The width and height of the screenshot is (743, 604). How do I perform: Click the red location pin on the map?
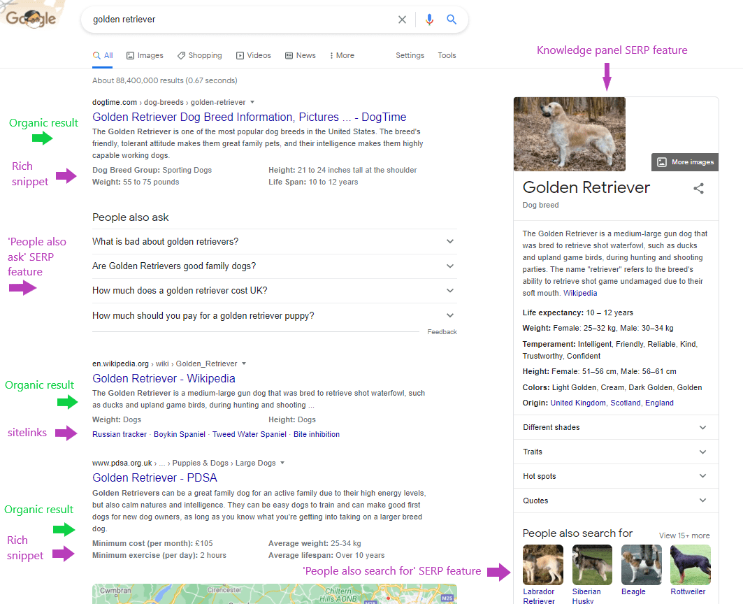389,598
